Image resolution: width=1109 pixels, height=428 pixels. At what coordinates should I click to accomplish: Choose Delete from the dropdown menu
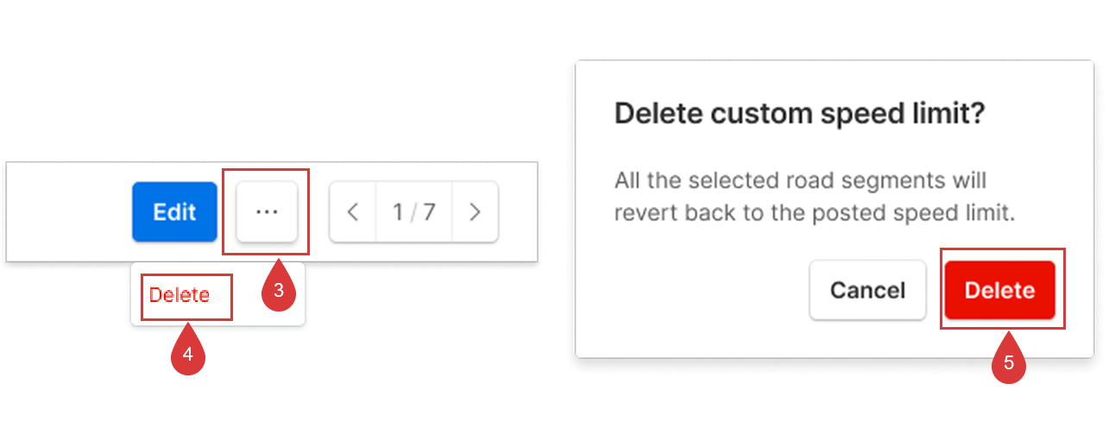coord(180,295)
